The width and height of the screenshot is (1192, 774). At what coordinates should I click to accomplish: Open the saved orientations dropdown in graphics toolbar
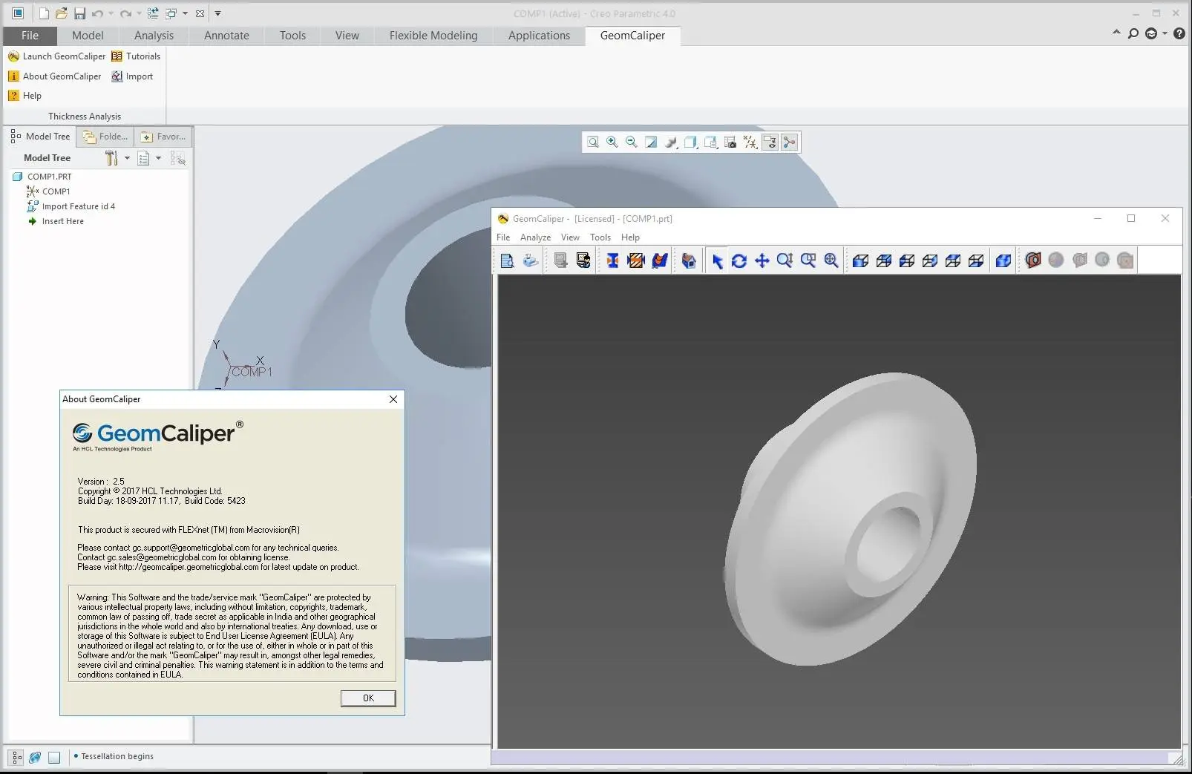point(710,142)
